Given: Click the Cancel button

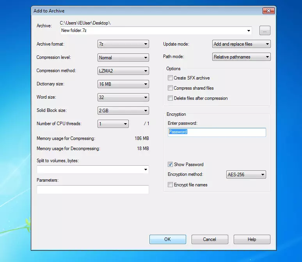Looking at the screenshot, I should coord(210,239).
